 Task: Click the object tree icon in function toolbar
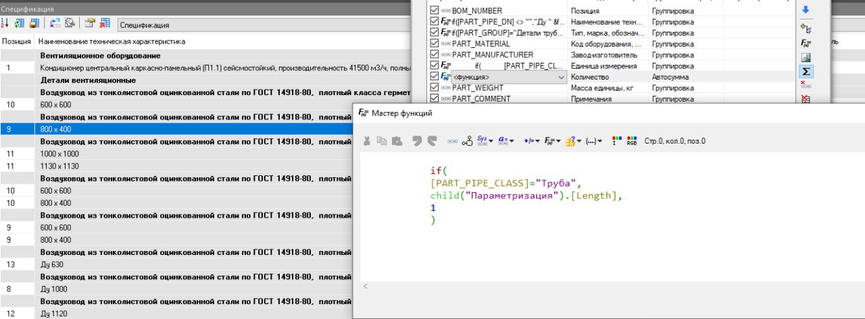(467, 141)
